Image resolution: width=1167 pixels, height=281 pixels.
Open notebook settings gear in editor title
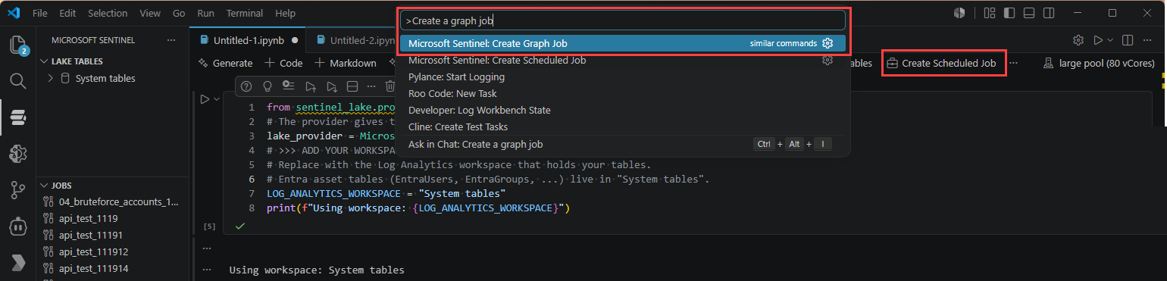[x=1078, y=39]
